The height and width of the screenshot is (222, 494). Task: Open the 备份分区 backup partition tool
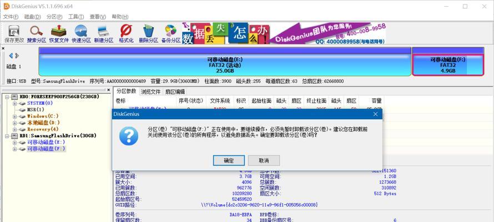tap(171, 34)
